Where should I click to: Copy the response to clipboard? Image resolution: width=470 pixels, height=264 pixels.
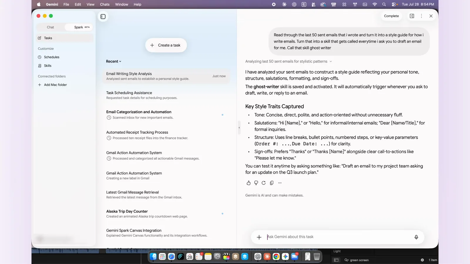(x=272, y=183)
